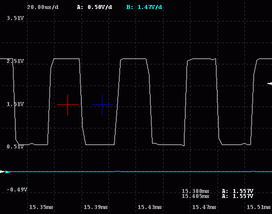Click the 15.51ms time axis label
The image size is (272, 214).
tap(258, 207)
